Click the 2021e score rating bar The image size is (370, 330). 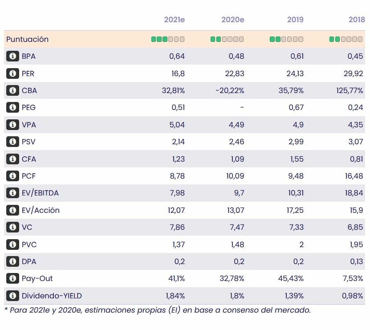click(x=168, y=39)
